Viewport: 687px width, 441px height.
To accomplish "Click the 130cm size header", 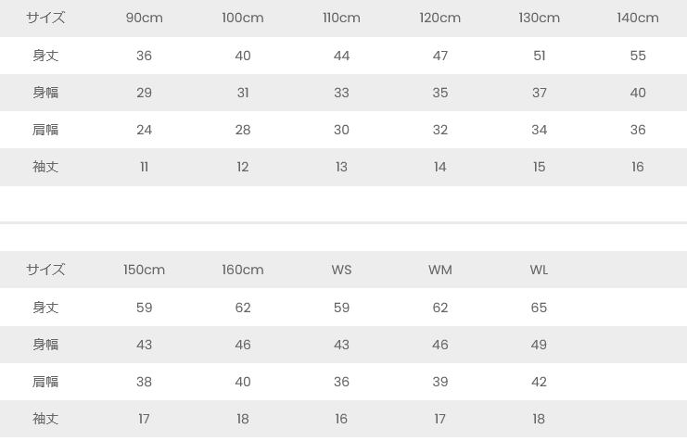I will 539,18.
